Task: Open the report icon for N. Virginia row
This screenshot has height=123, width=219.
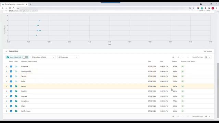Action: [x=11, y=67]
